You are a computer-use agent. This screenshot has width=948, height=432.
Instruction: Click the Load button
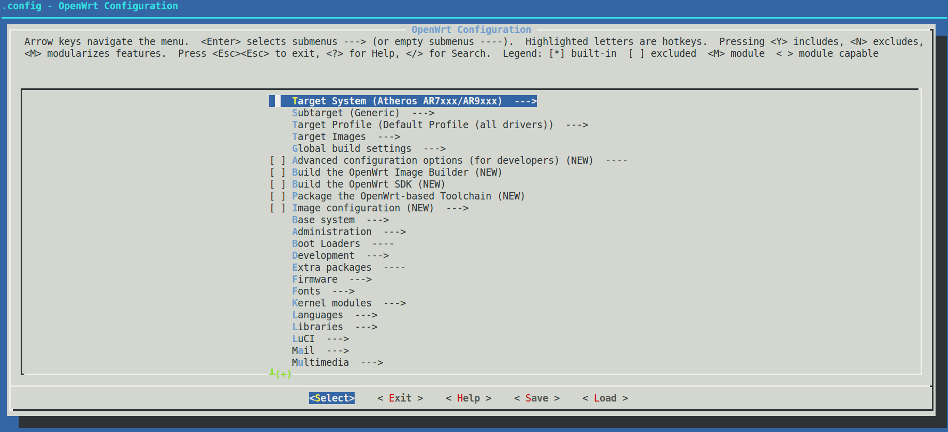pyautogui.click(x=605, y=398)
